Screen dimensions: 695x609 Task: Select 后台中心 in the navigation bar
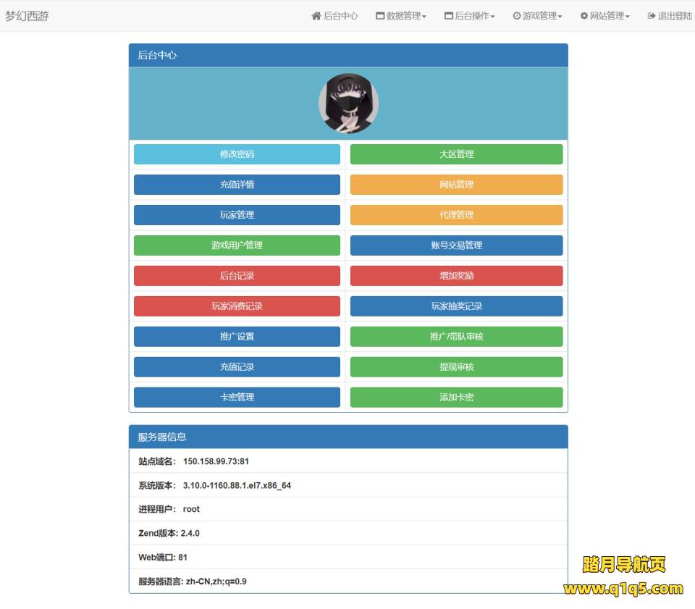click(335, 15)
